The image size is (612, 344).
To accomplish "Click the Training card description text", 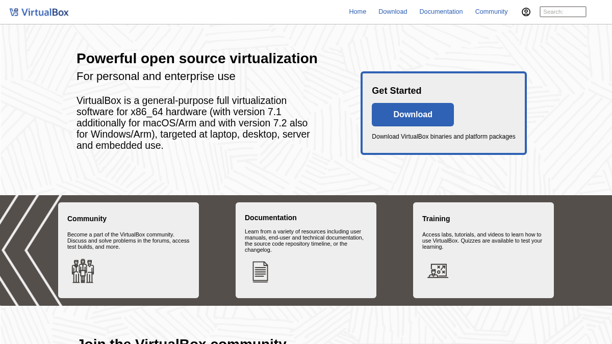I will click(482, 241).
